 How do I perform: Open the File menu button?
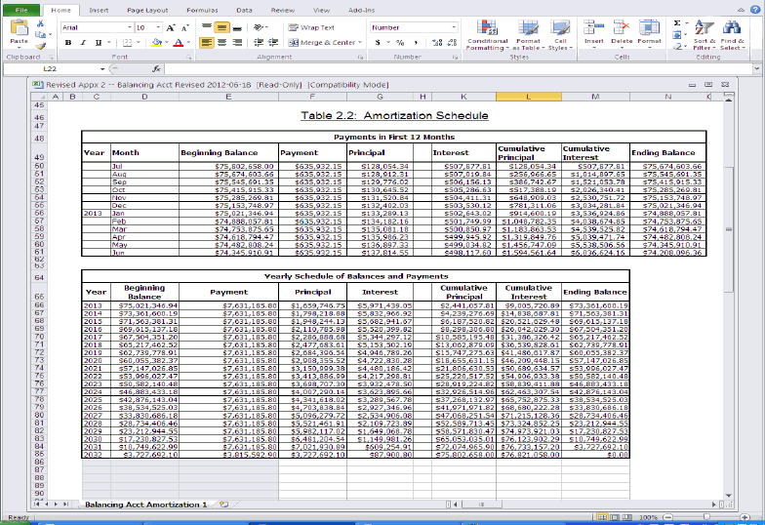pyautogui.click(x=20, y=9)
